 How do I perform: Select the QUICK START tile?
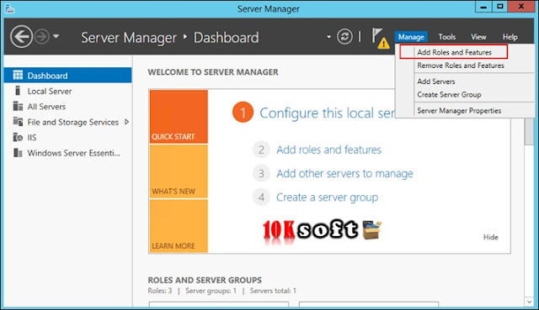[x=179, y=117]
